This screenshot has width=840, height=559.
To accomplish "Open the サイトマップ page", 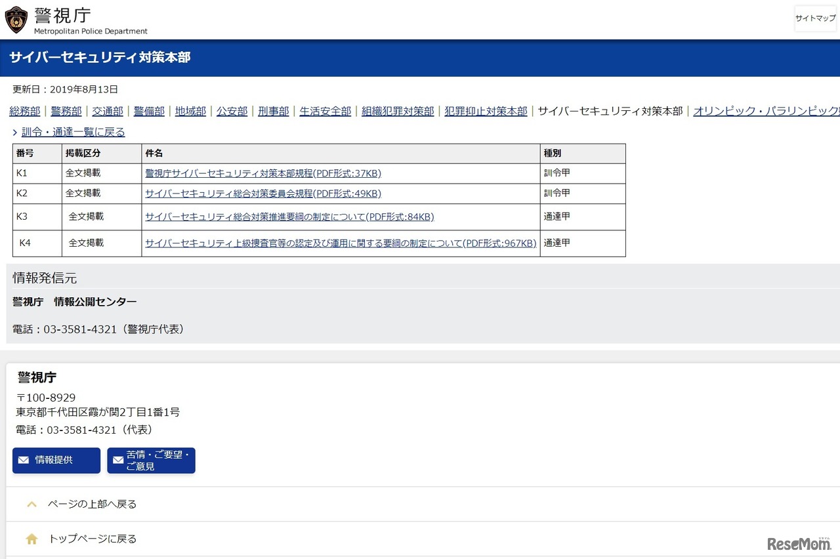I will (x=814, y=18).
